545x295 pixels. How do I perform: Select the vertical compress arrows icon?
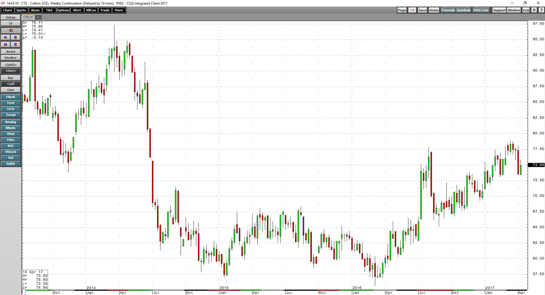(x=15, y=44)
